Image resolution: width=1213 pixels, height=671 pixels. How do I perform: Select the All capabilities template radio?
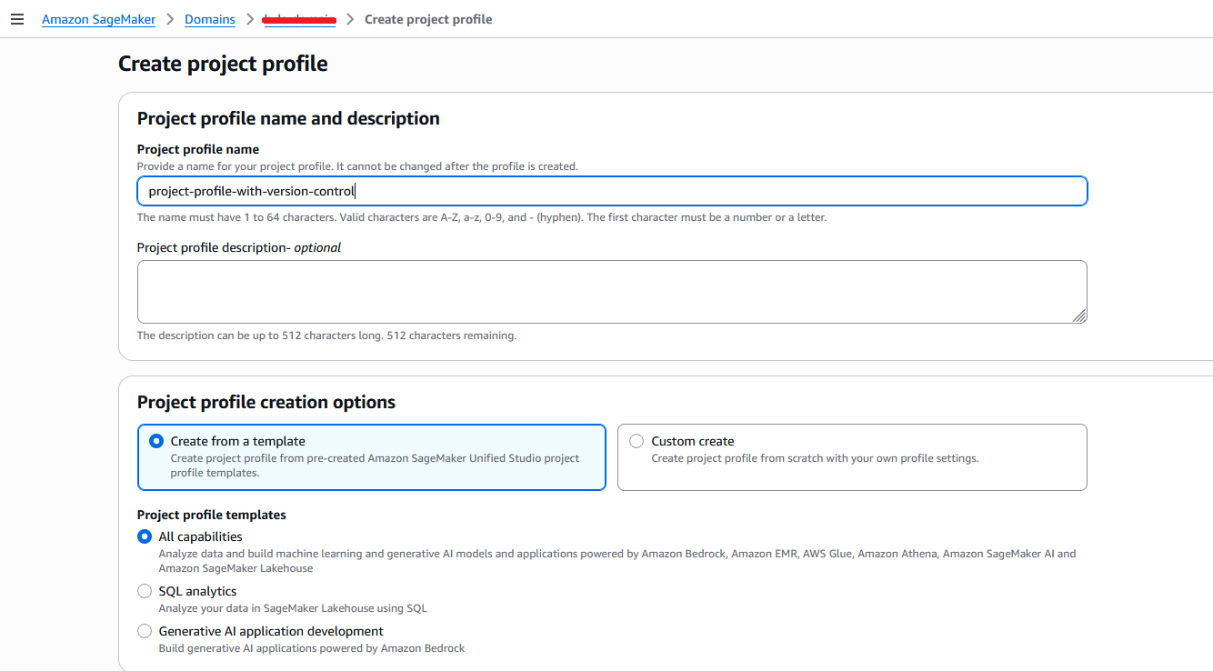coord(145,536)
